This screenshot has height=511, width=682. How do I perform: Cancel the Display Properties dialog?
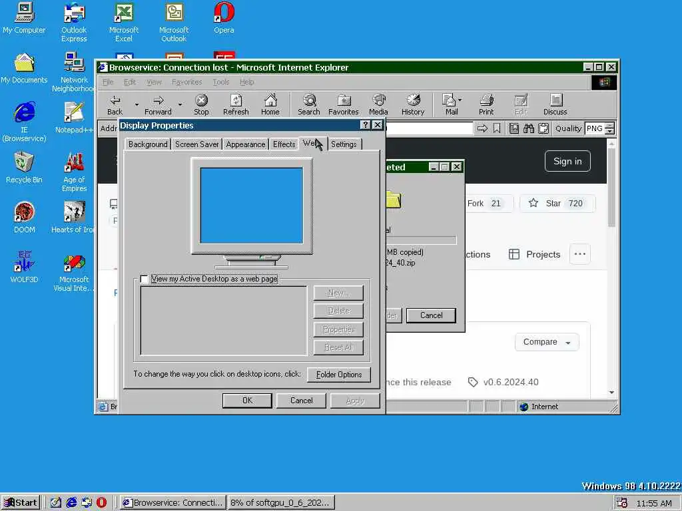pos(302,401)
